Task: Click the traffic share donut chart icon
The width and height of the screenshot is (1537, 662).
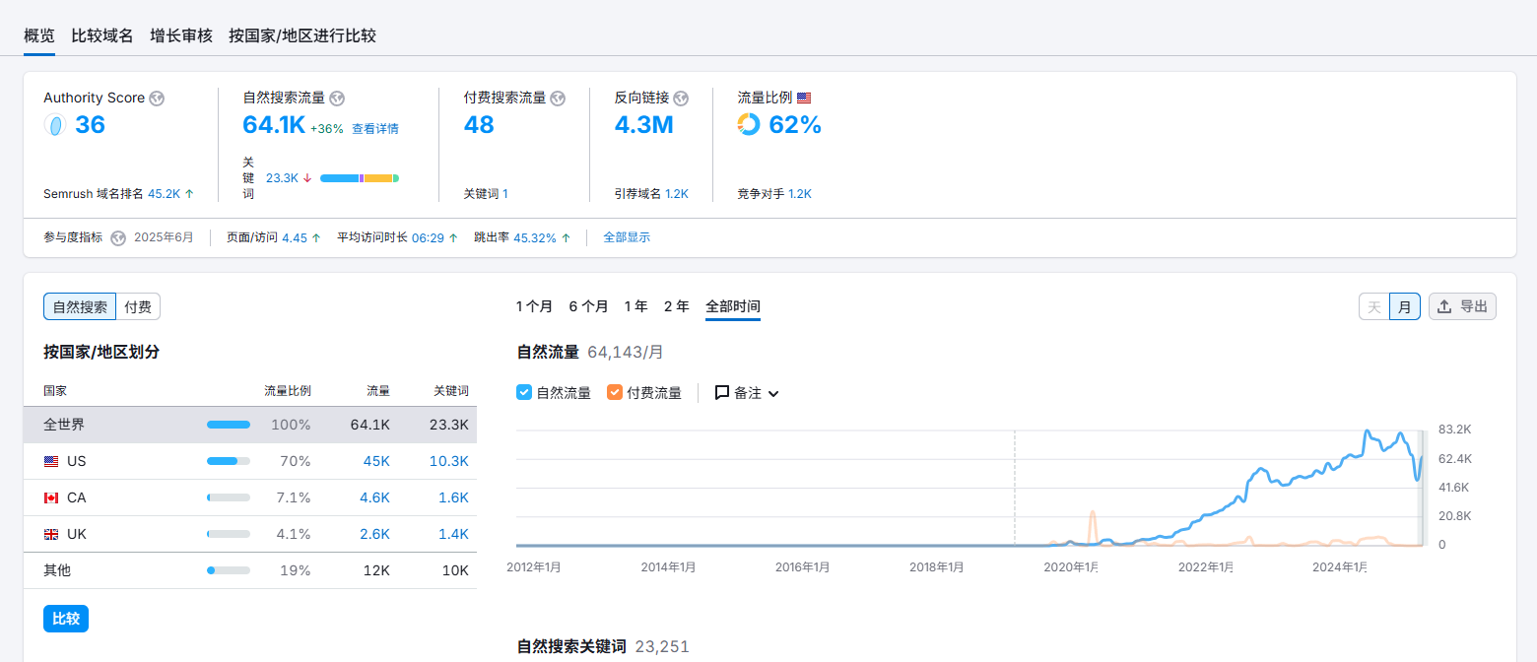Action: tap(749, 125)
